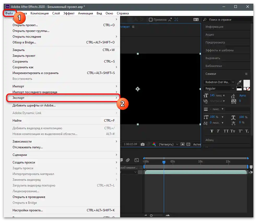Select Сохранить как from the file menu
The height and width of the screenshot is (221, 257).
point(23,67)
